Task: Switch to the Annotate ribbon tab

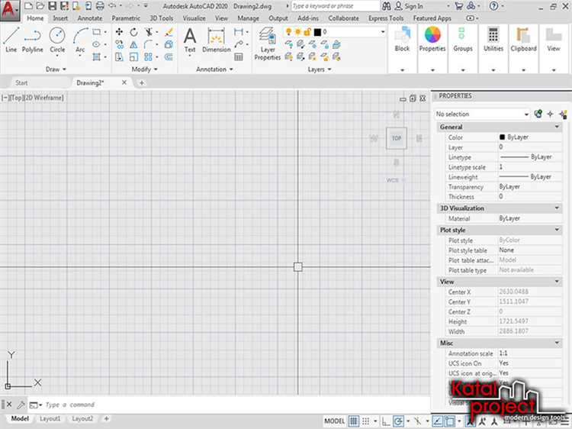Action: click(89, 18)
